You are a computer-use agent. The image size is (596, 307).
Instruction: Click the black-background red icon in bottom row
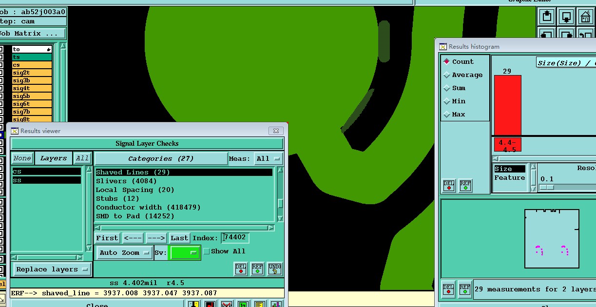(x=210, y=304)
